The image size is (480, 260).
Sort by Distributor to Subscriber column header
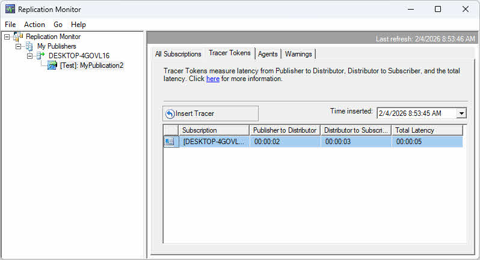point(356,130)
